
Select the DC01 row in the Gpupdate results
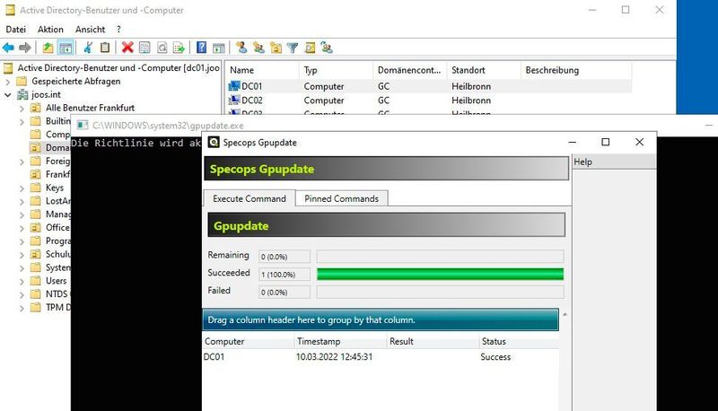[x=381, y=357]
